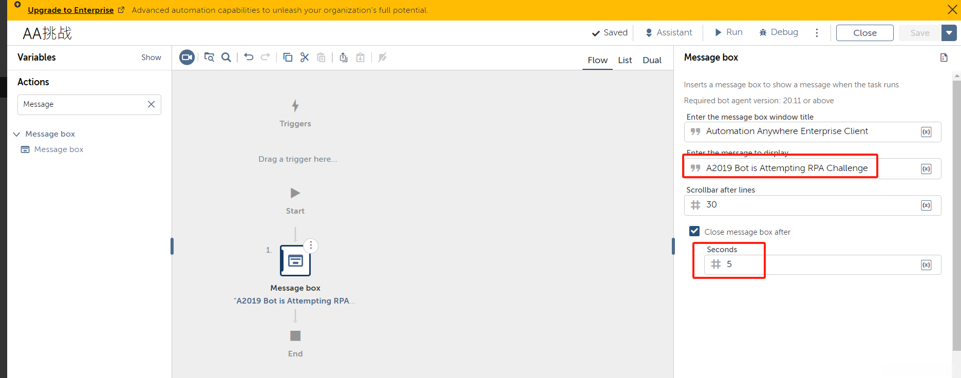
Task: Click the record (camera) toolbar icon
Action: [x=187, y=58]
